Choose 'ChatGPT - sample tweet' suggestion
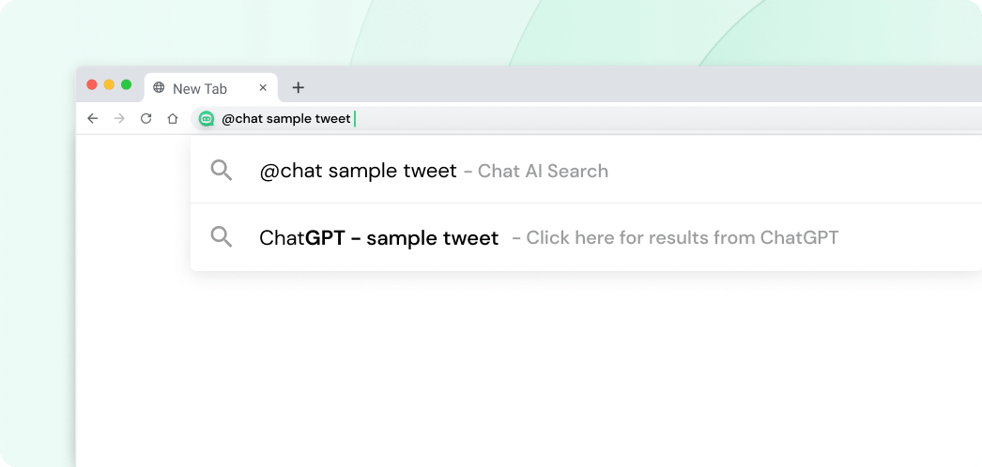This screenshot has width=982, height=467. 378,238
